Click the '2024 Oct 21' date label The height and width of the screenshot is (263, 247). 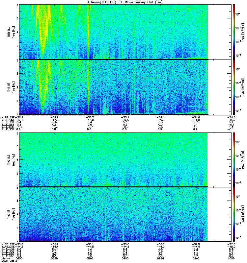pyautogui.click(x=10, y=261)
